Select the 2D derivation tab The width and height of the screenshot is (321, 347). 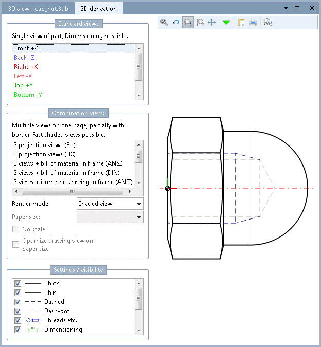99,9
